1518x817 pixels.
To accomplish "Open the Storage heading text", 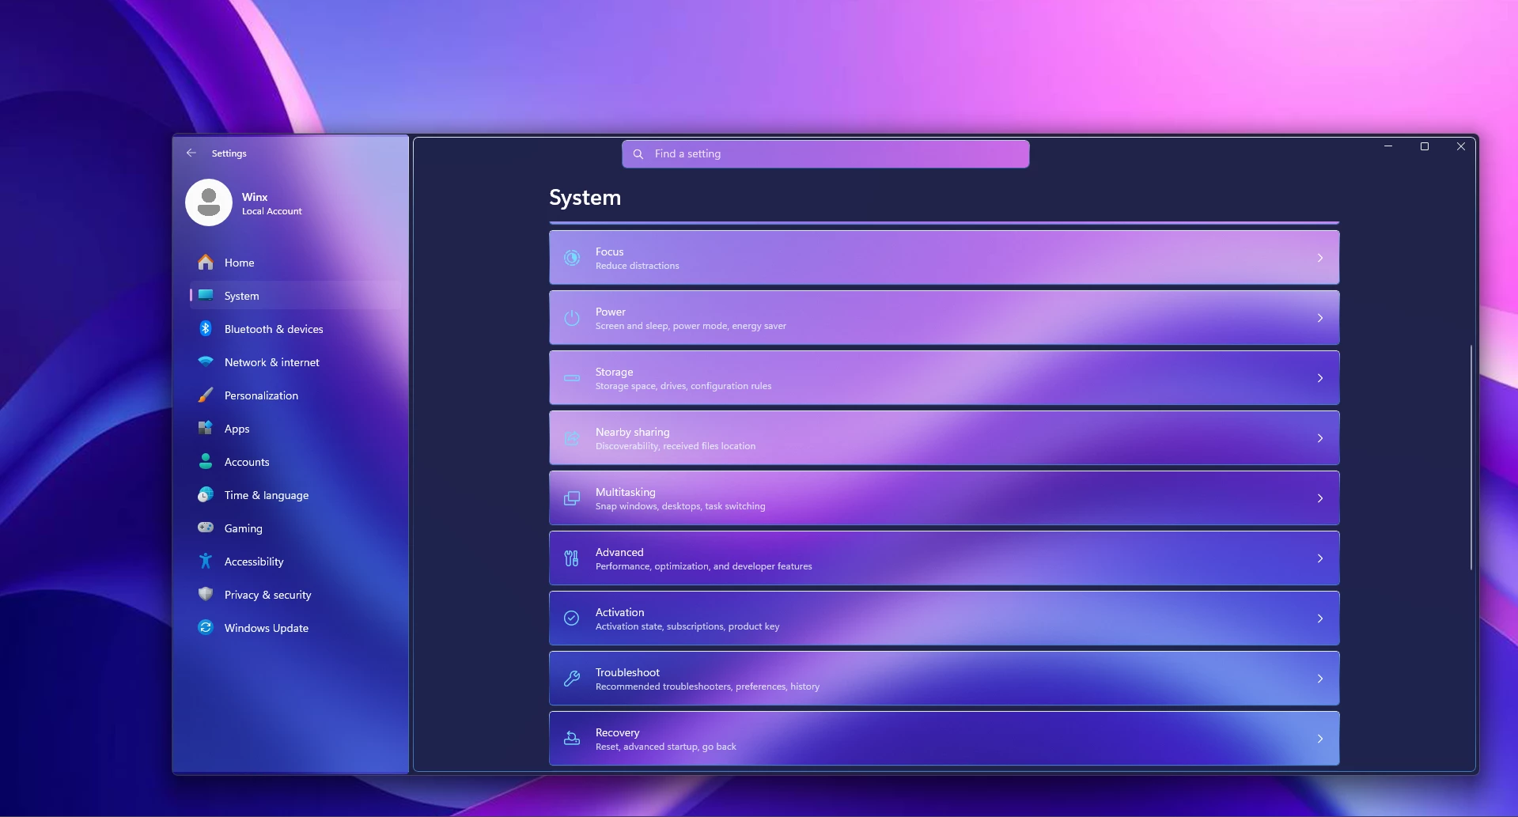I will tap(615, 372).
